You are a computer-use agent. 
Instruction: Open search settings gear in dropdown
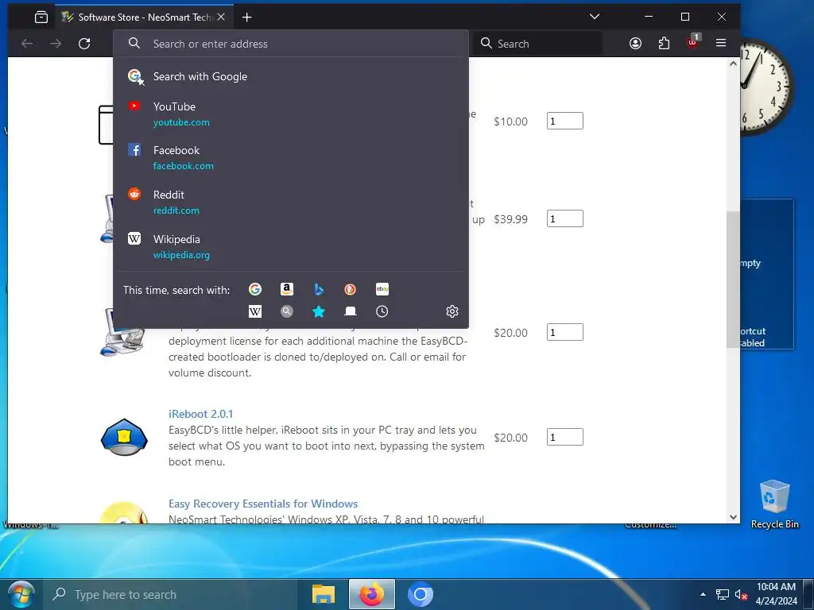pos(452,311)
